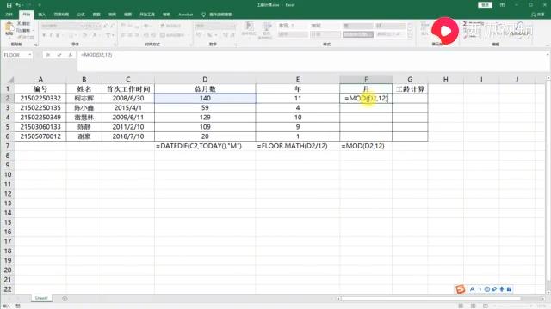The image size is (551, 309).
Task: Confirm formula with the checkmark icon
Action: pos(59,55)
